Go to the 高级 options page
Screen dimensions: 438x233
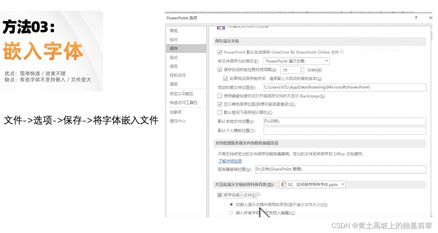(174, 84)
